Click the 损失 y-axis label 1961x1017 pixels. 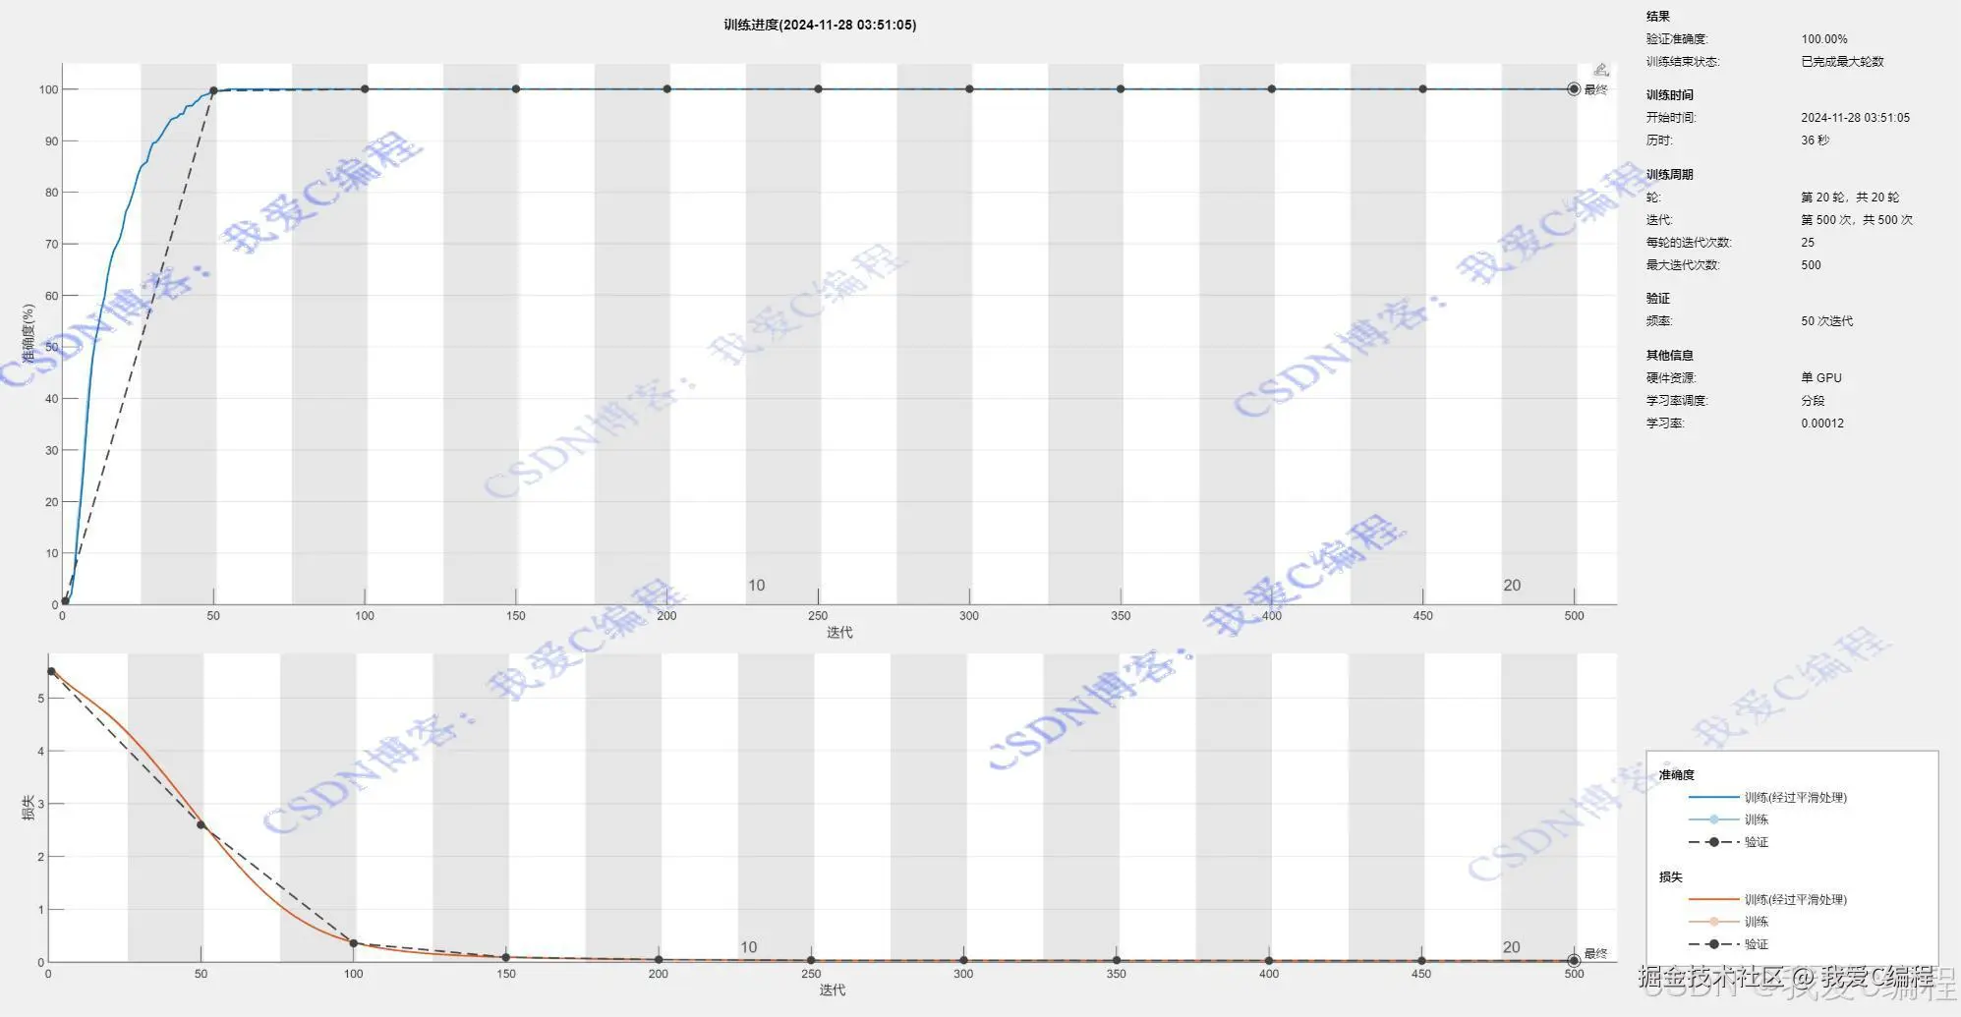point(29,808)
